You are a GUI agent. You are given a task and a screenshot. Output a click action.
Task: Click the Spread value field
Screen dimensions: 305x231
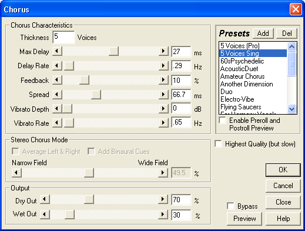(x=181, y=95)
